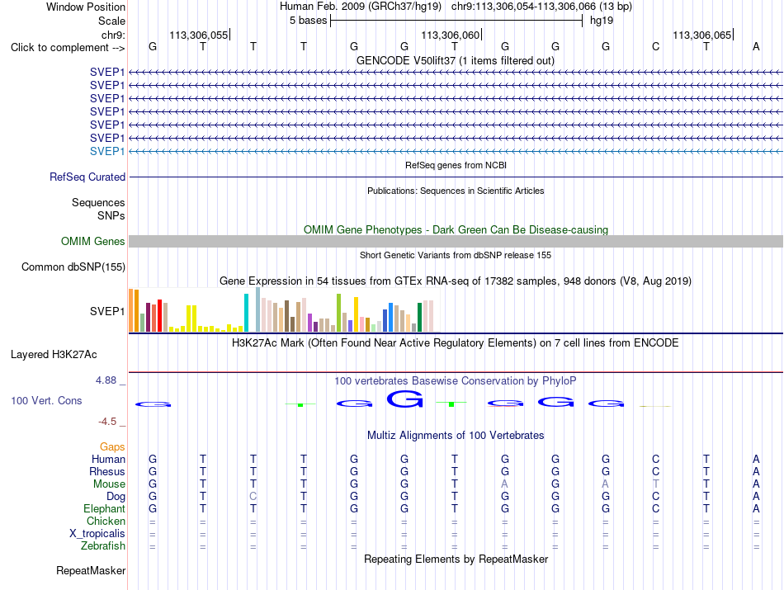The width and height of the screenshot is (784, 590).
Task: Click the 4.88 upper scale value
Action: [106, 380]
